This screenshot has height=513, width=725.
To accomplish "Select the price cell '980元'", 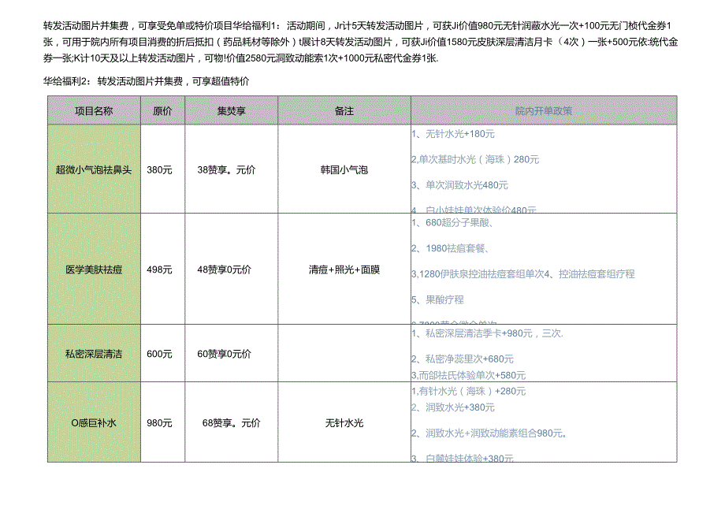I will point(162,422).
